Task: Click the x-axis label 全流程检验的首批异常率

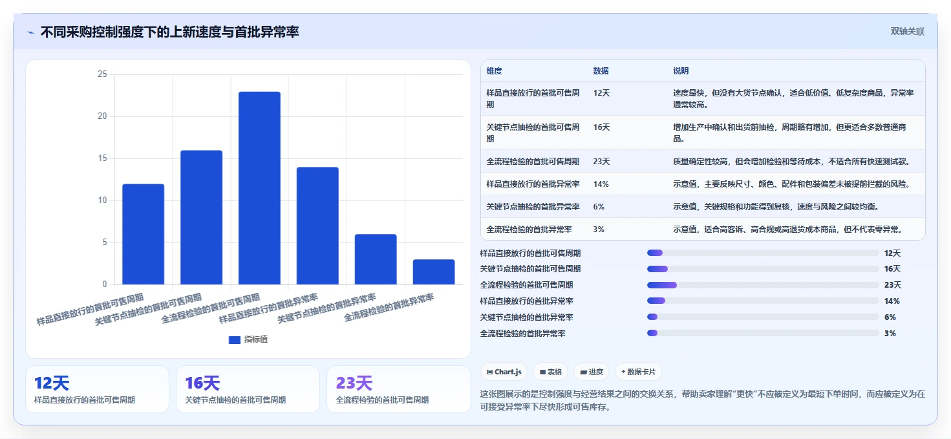Action: [389, 308]
